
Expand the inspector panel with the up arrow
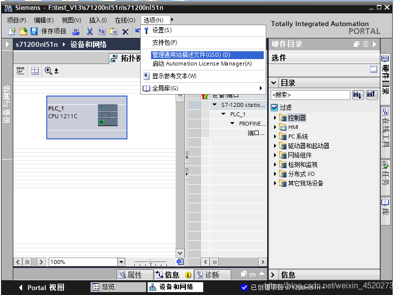[262, 274]
